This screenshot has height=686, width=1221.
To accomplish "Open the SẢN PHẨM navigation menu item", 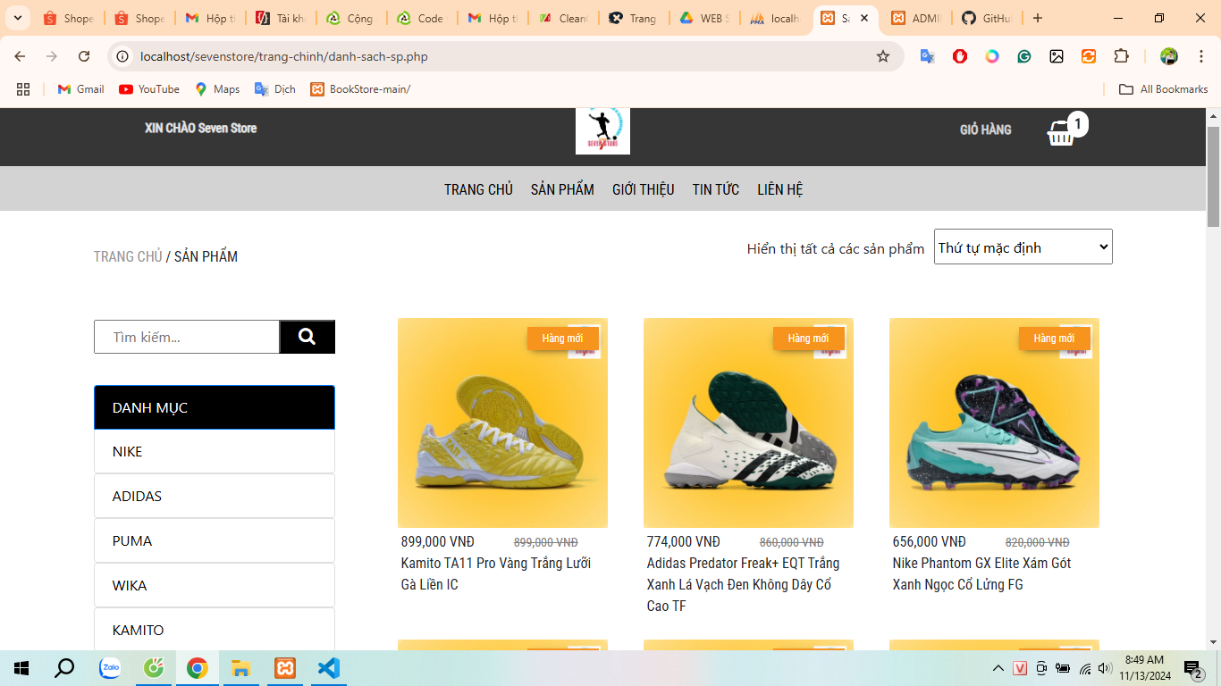I will pyautogui.click(x=562, y=189).
